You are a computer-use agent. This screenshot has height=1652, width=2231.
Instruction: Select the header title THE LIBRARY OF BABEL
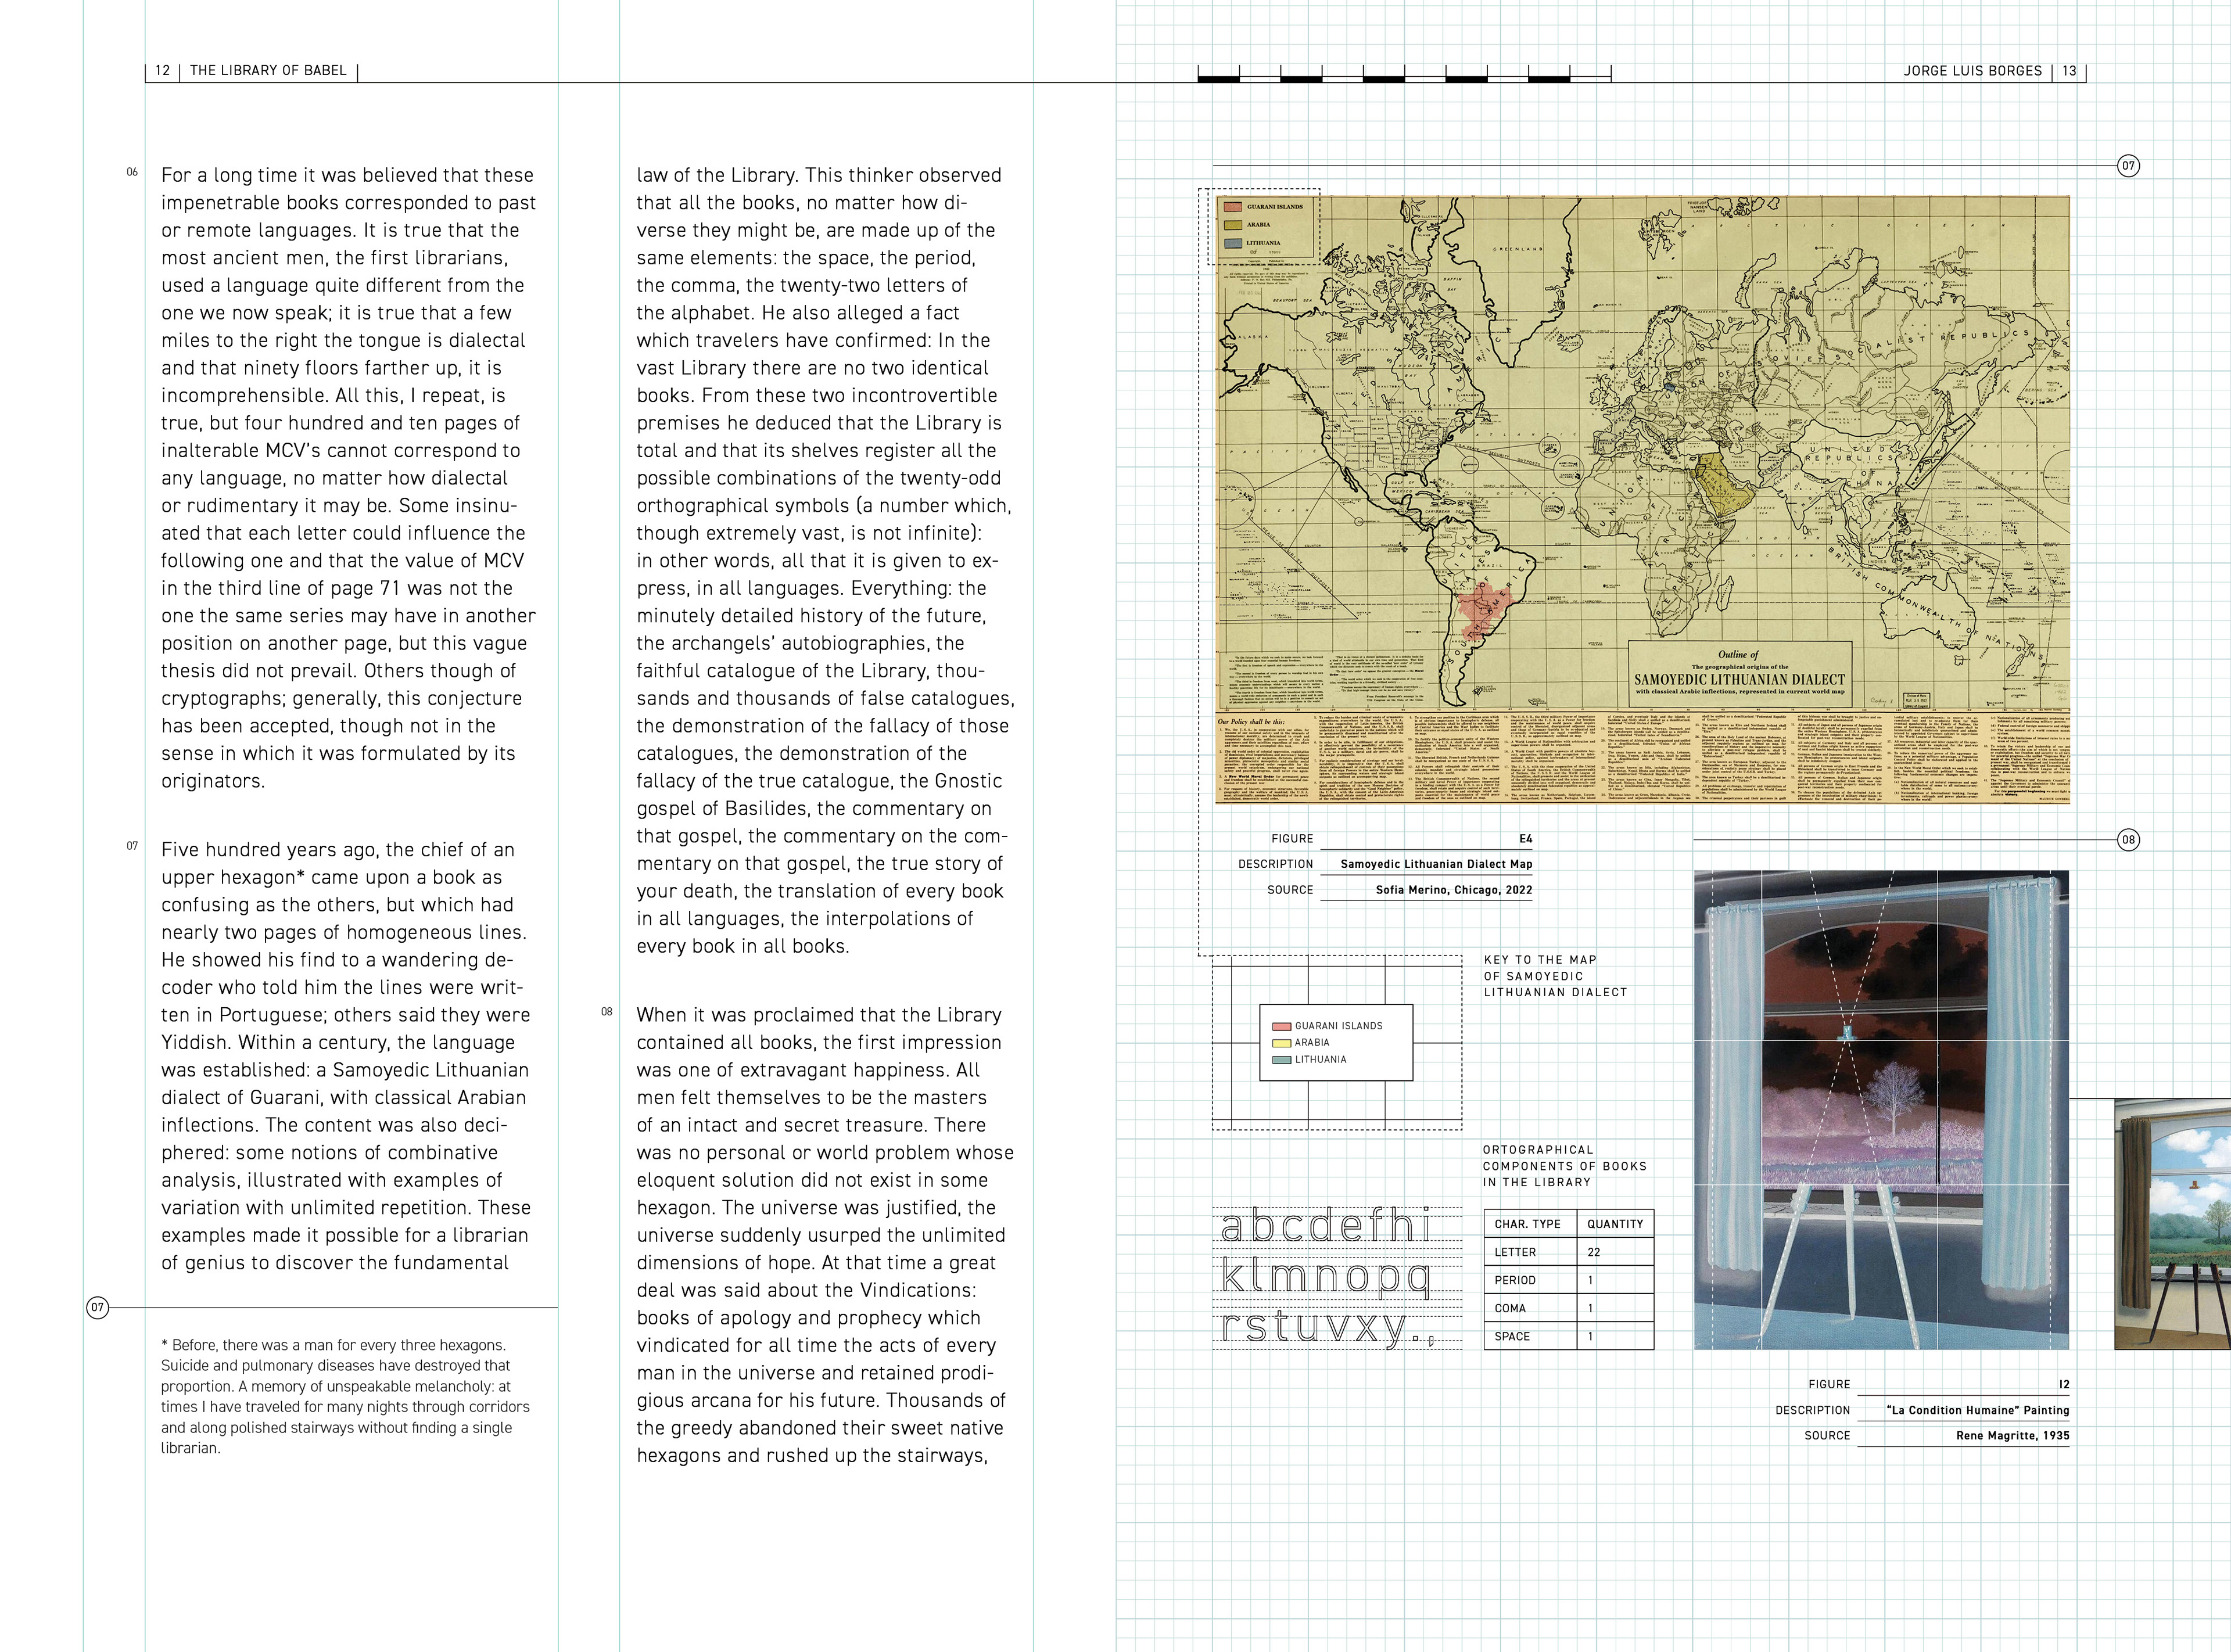click(268, 71)
